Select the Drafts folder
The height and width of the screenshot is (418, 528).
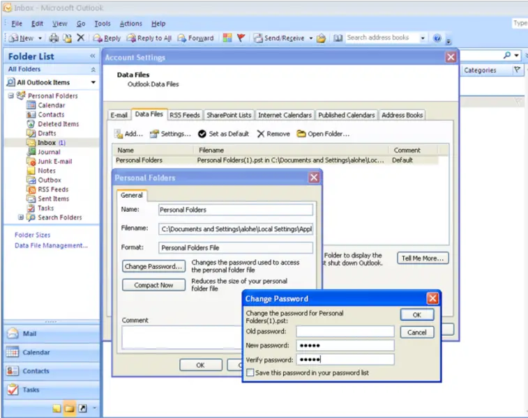pos(47,133)
